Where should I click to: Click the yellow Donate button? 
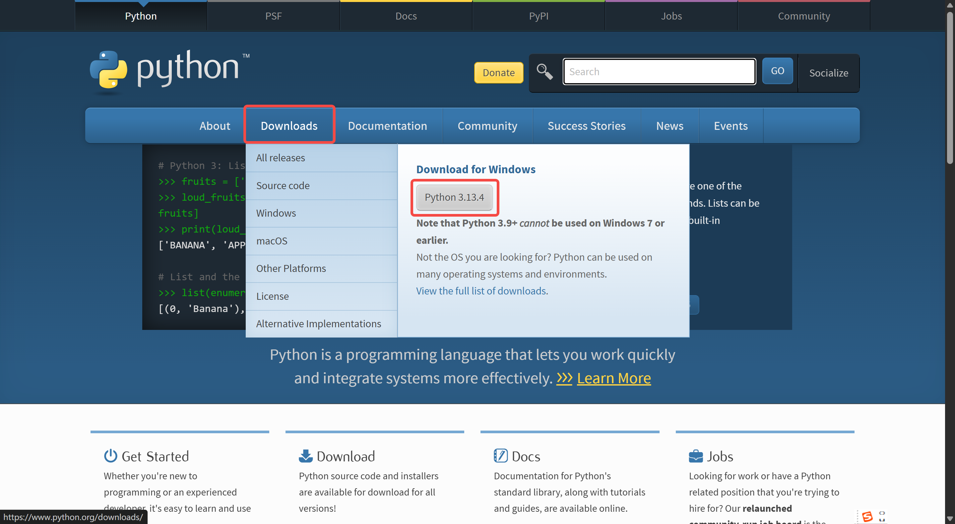(498, 73)
